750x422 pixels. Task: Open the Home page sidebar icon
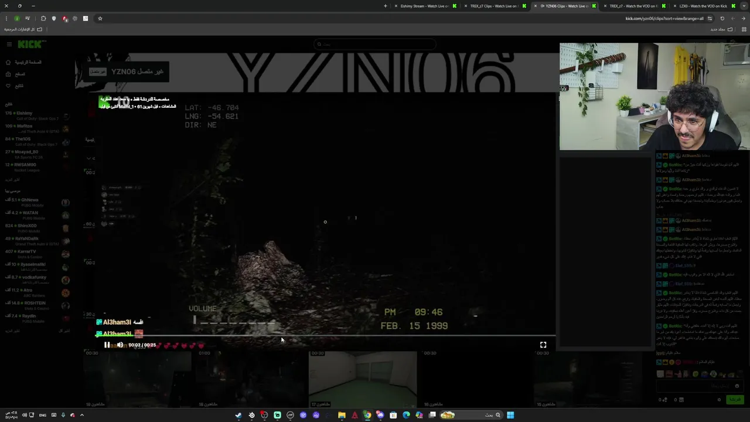8,62
